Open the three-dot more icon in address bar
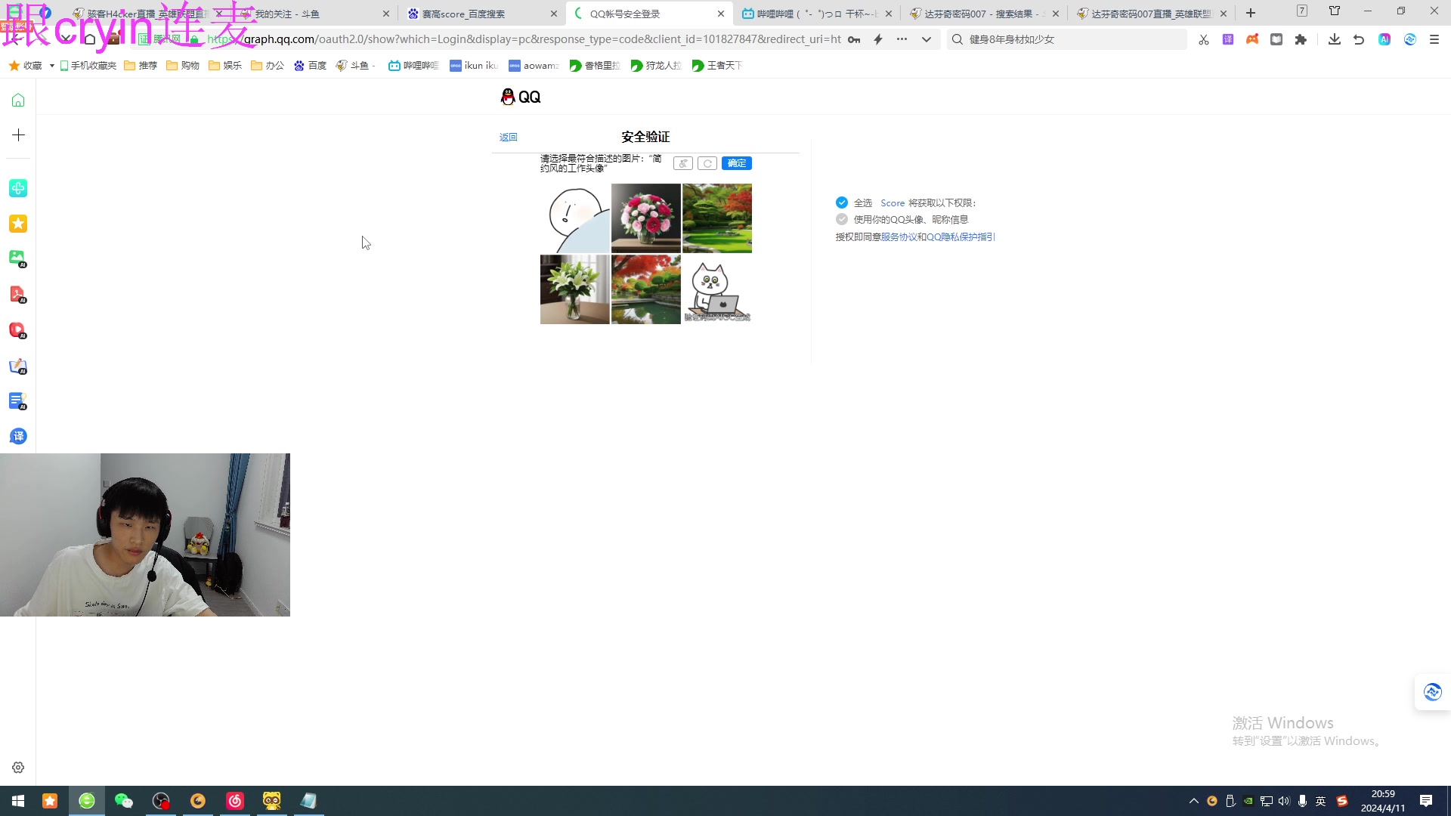This screenshot has height=816, width=1451. [902, 39]
